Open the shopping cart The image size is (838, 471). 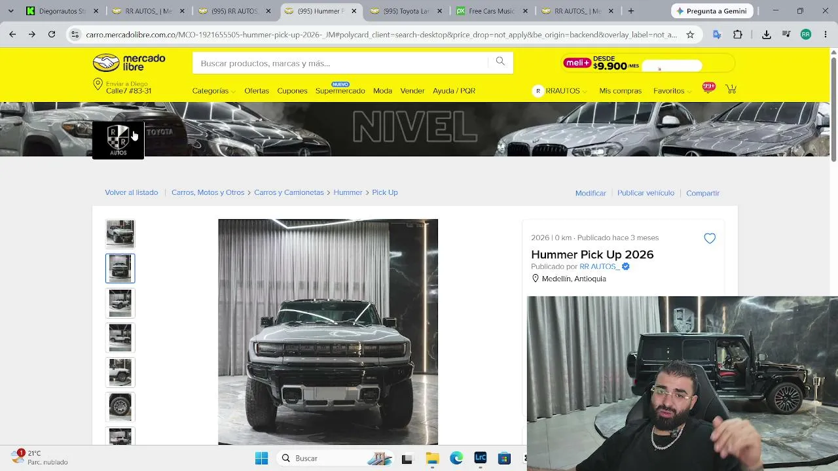731,89
